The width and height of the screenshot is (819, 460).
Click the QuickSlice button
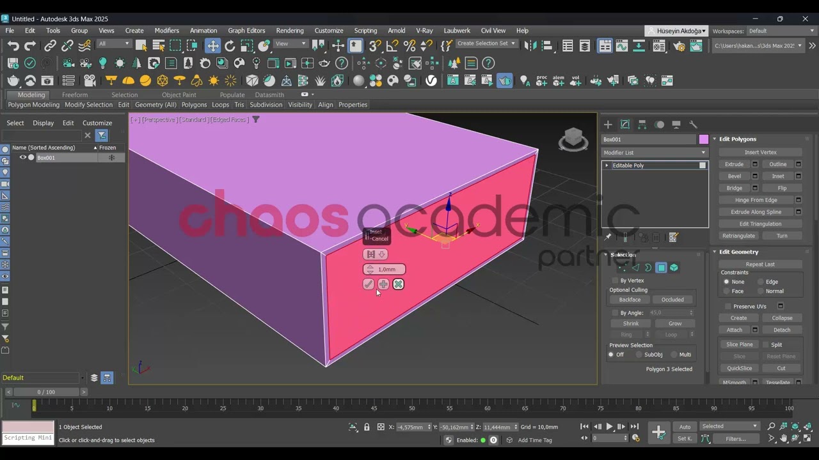pos(739,369)
